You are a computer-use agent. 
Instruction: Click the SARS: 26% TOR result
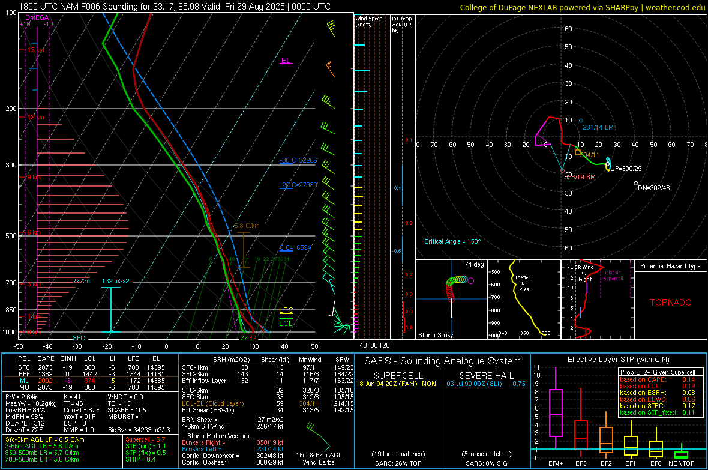point(398,463)
